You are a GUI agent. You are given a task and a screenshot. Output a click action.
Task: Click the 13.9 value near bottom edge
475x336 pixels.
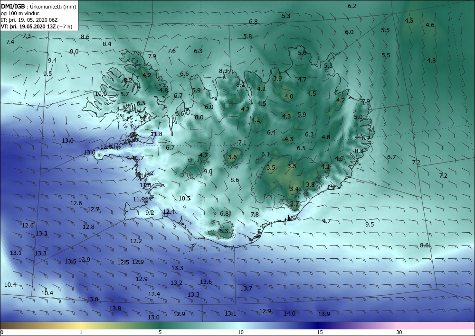(x=324, y=314)
